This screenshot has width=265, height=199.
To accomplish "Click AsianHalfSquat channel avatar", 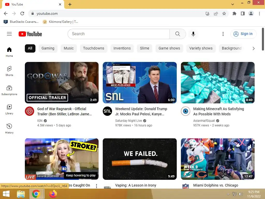I will click(x=185, y=111).
